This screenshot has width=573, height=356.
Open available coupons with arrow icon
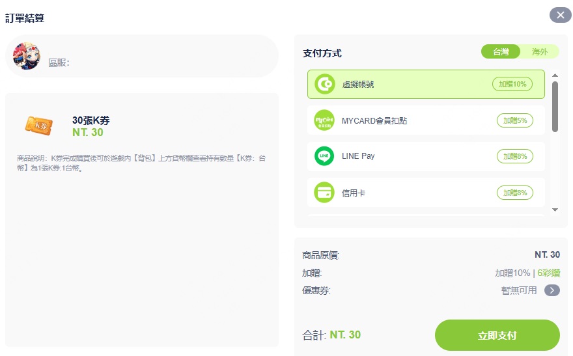[x=552, y=290]
